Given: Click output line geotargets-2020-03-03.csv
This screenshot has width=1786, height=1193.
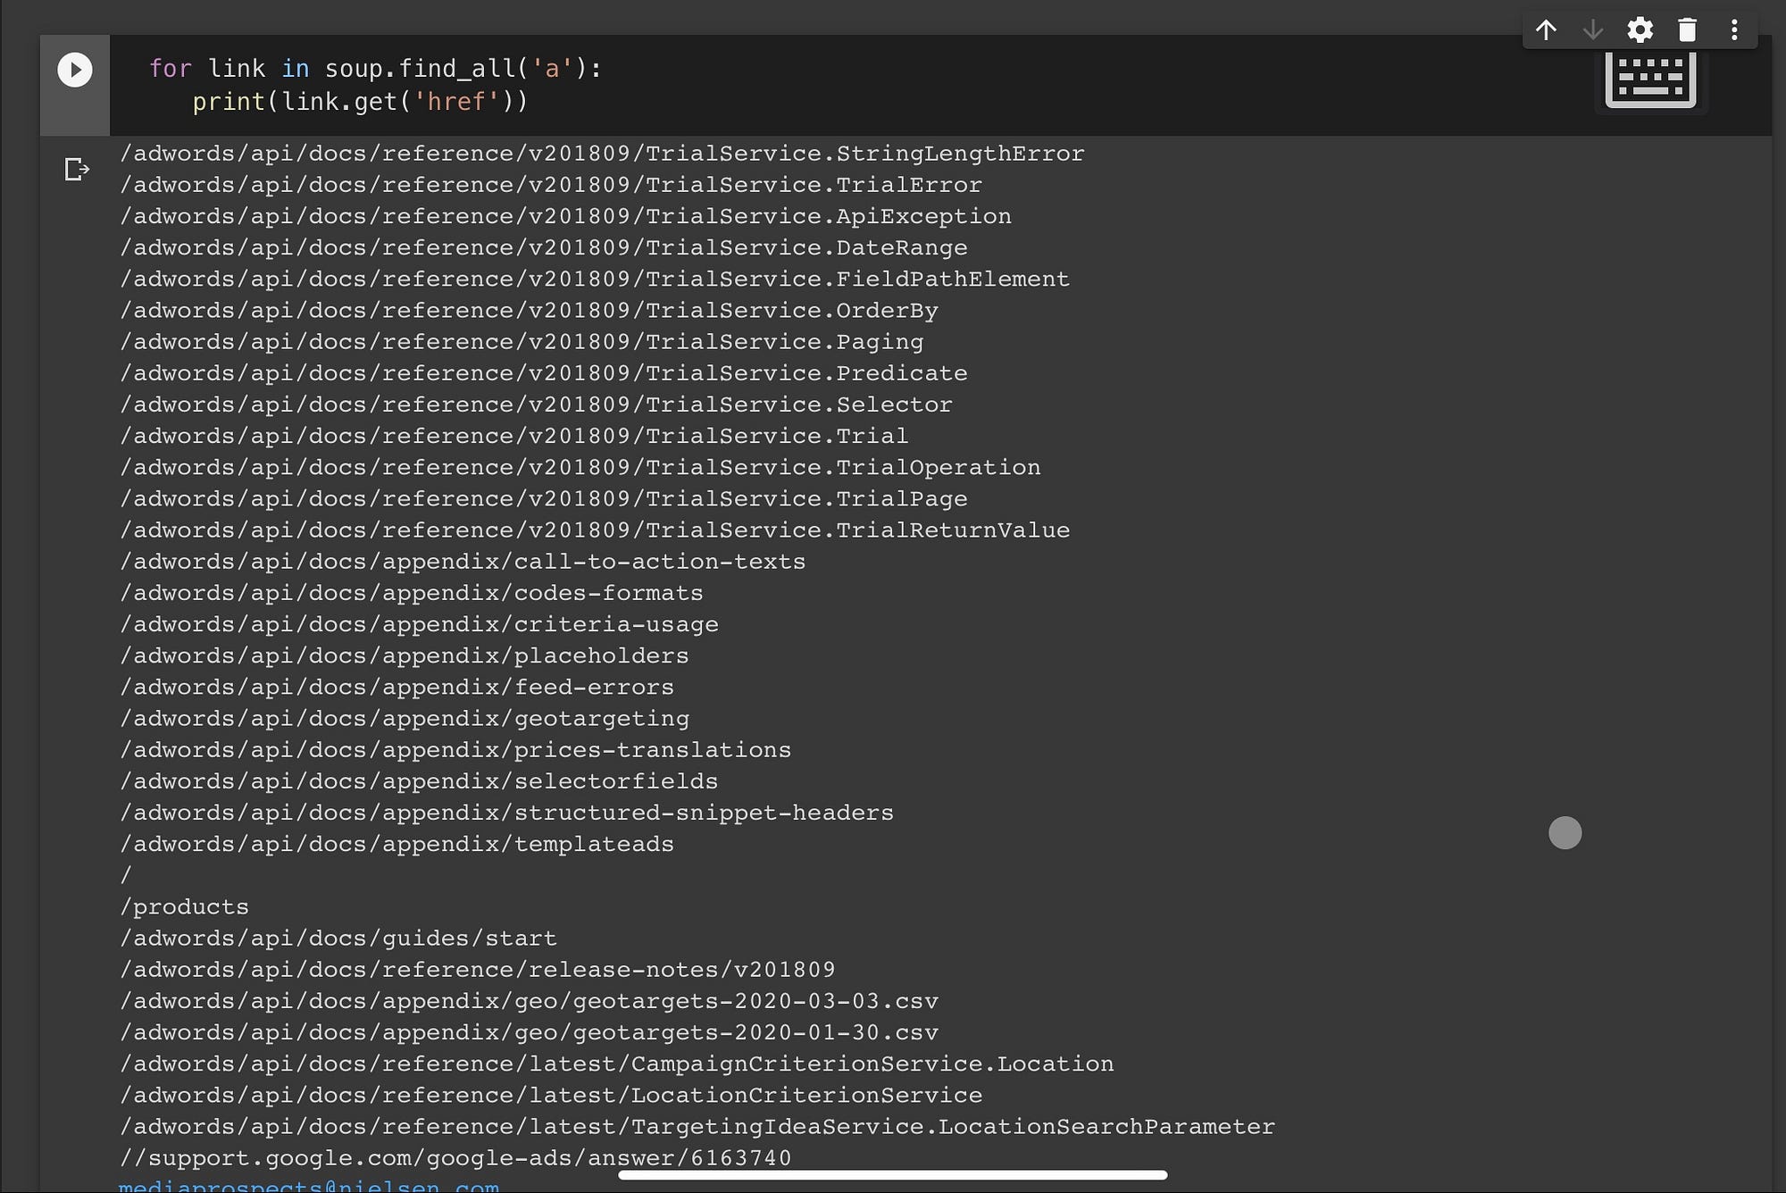Looking at the screenshot, I should [x=529, y=1000].
